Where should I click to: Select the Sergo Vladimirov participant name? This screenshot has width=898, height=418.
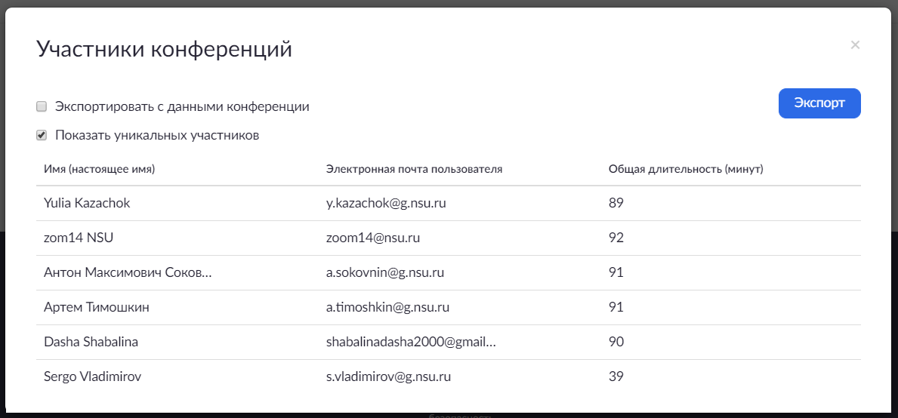click(93, 377)
